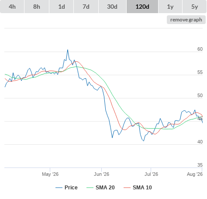The image size is (207, 199).
Task: Click the May '26 axis label
Action: [50, 174]
